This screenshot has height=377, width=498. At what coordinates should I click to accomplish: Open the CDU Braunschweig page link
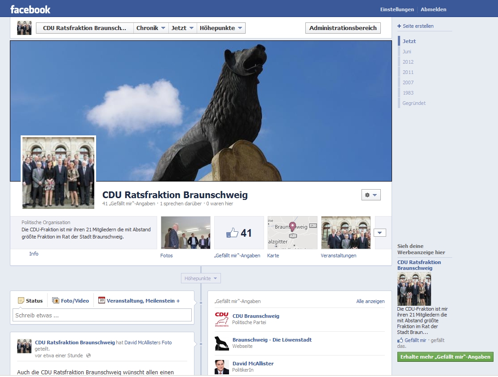[256, 316]
